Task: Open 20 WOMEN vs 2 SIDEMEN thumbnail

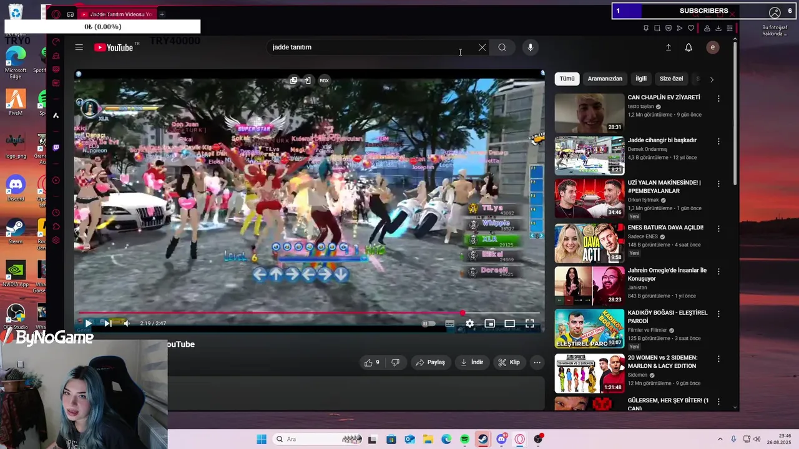Action: point(589,374)
